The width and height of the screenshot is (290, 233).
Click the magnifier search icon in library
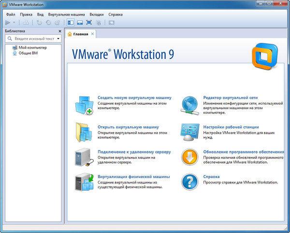click(x=10, y=39)
